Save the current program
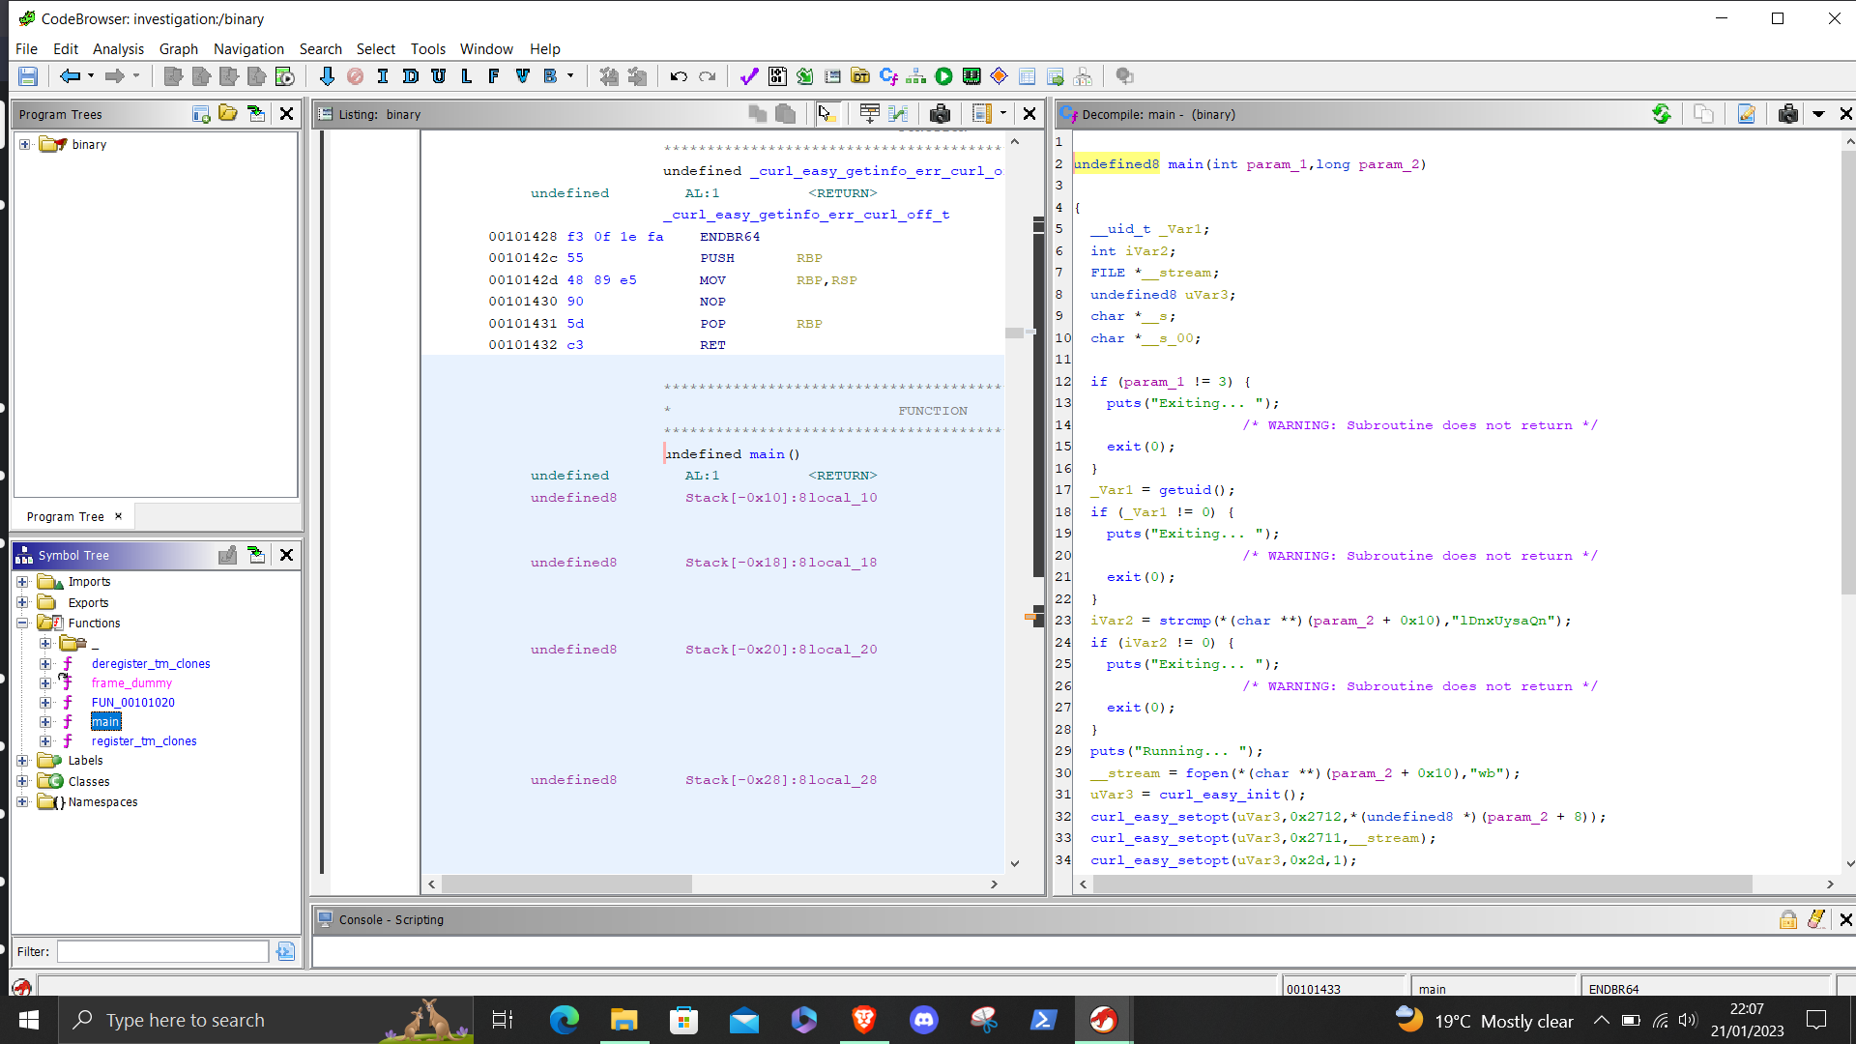Viewport: 1856px width, 1044px height. pos(27,75)
